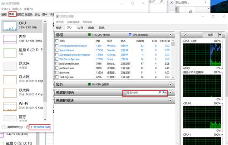Sort processes by 状态 column header
This screenshot has width=228, height=145.
pyautogui.click(x=123, y=41)
